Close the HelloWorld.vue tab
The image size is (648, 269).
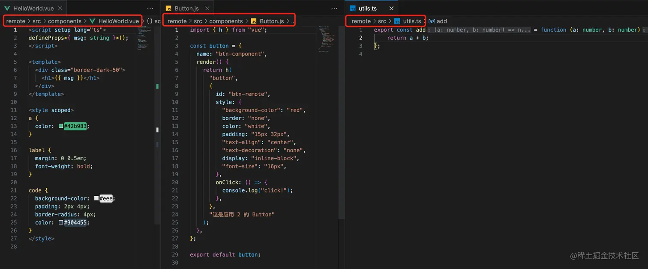[60, 8]
